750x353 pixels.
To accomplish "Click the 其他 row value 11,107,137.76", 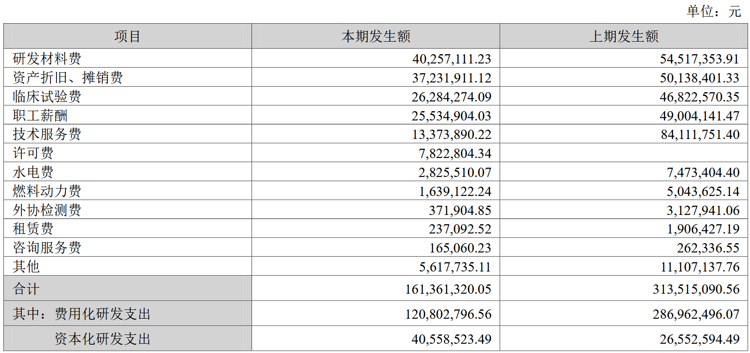I will 700,267.
